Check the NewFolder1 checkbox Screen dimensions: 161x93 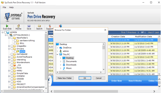coord(12,38)
